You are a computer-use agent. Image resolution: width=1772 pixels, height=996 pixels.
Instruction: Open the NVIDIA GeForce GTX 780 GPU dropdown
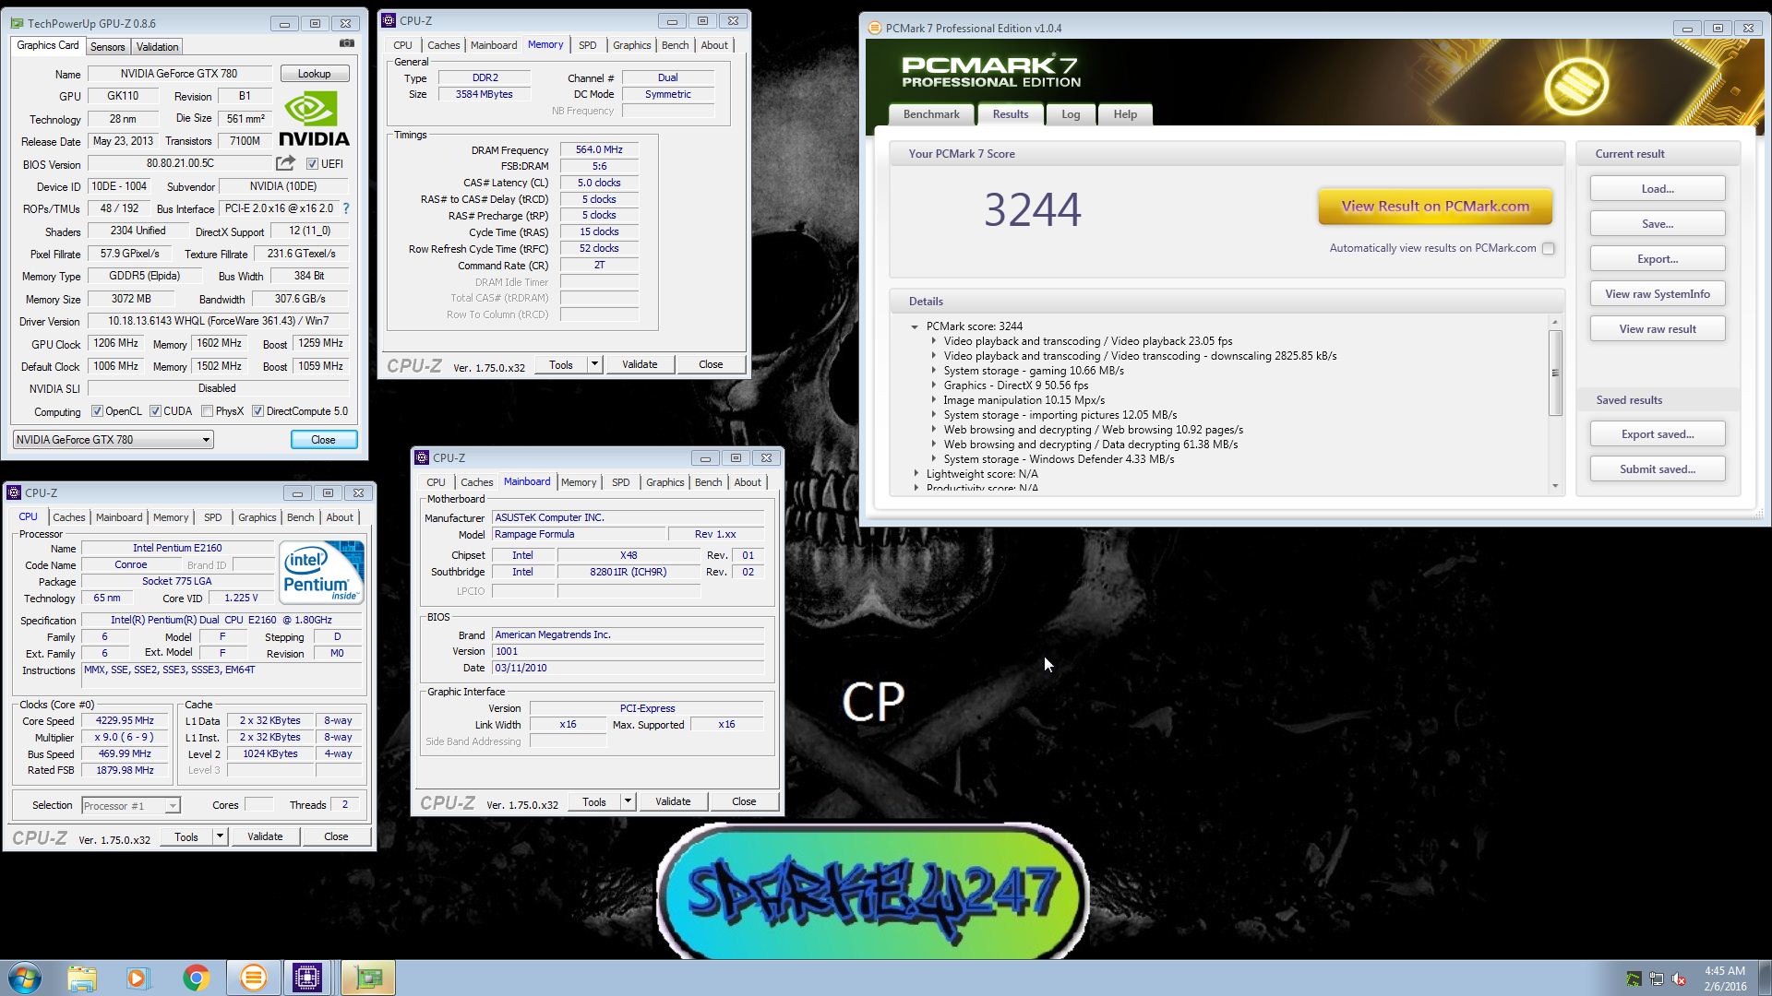(113, 440)
